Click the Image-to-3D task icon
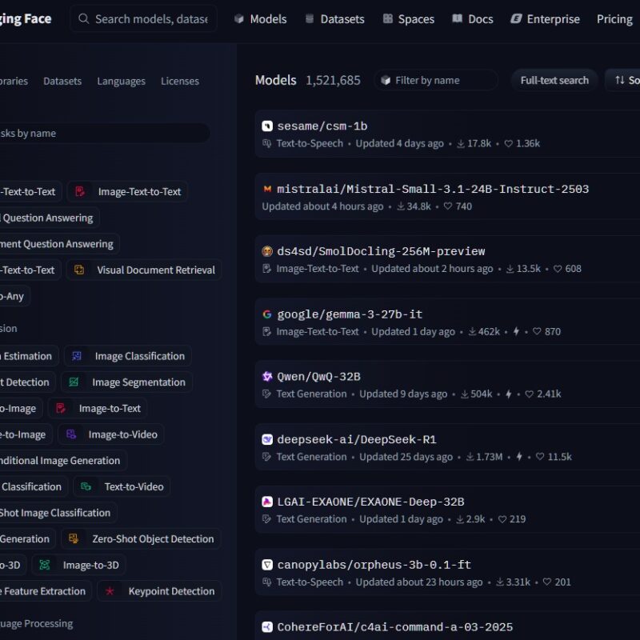This screenshot has height=640, width=640. (45, 565)
